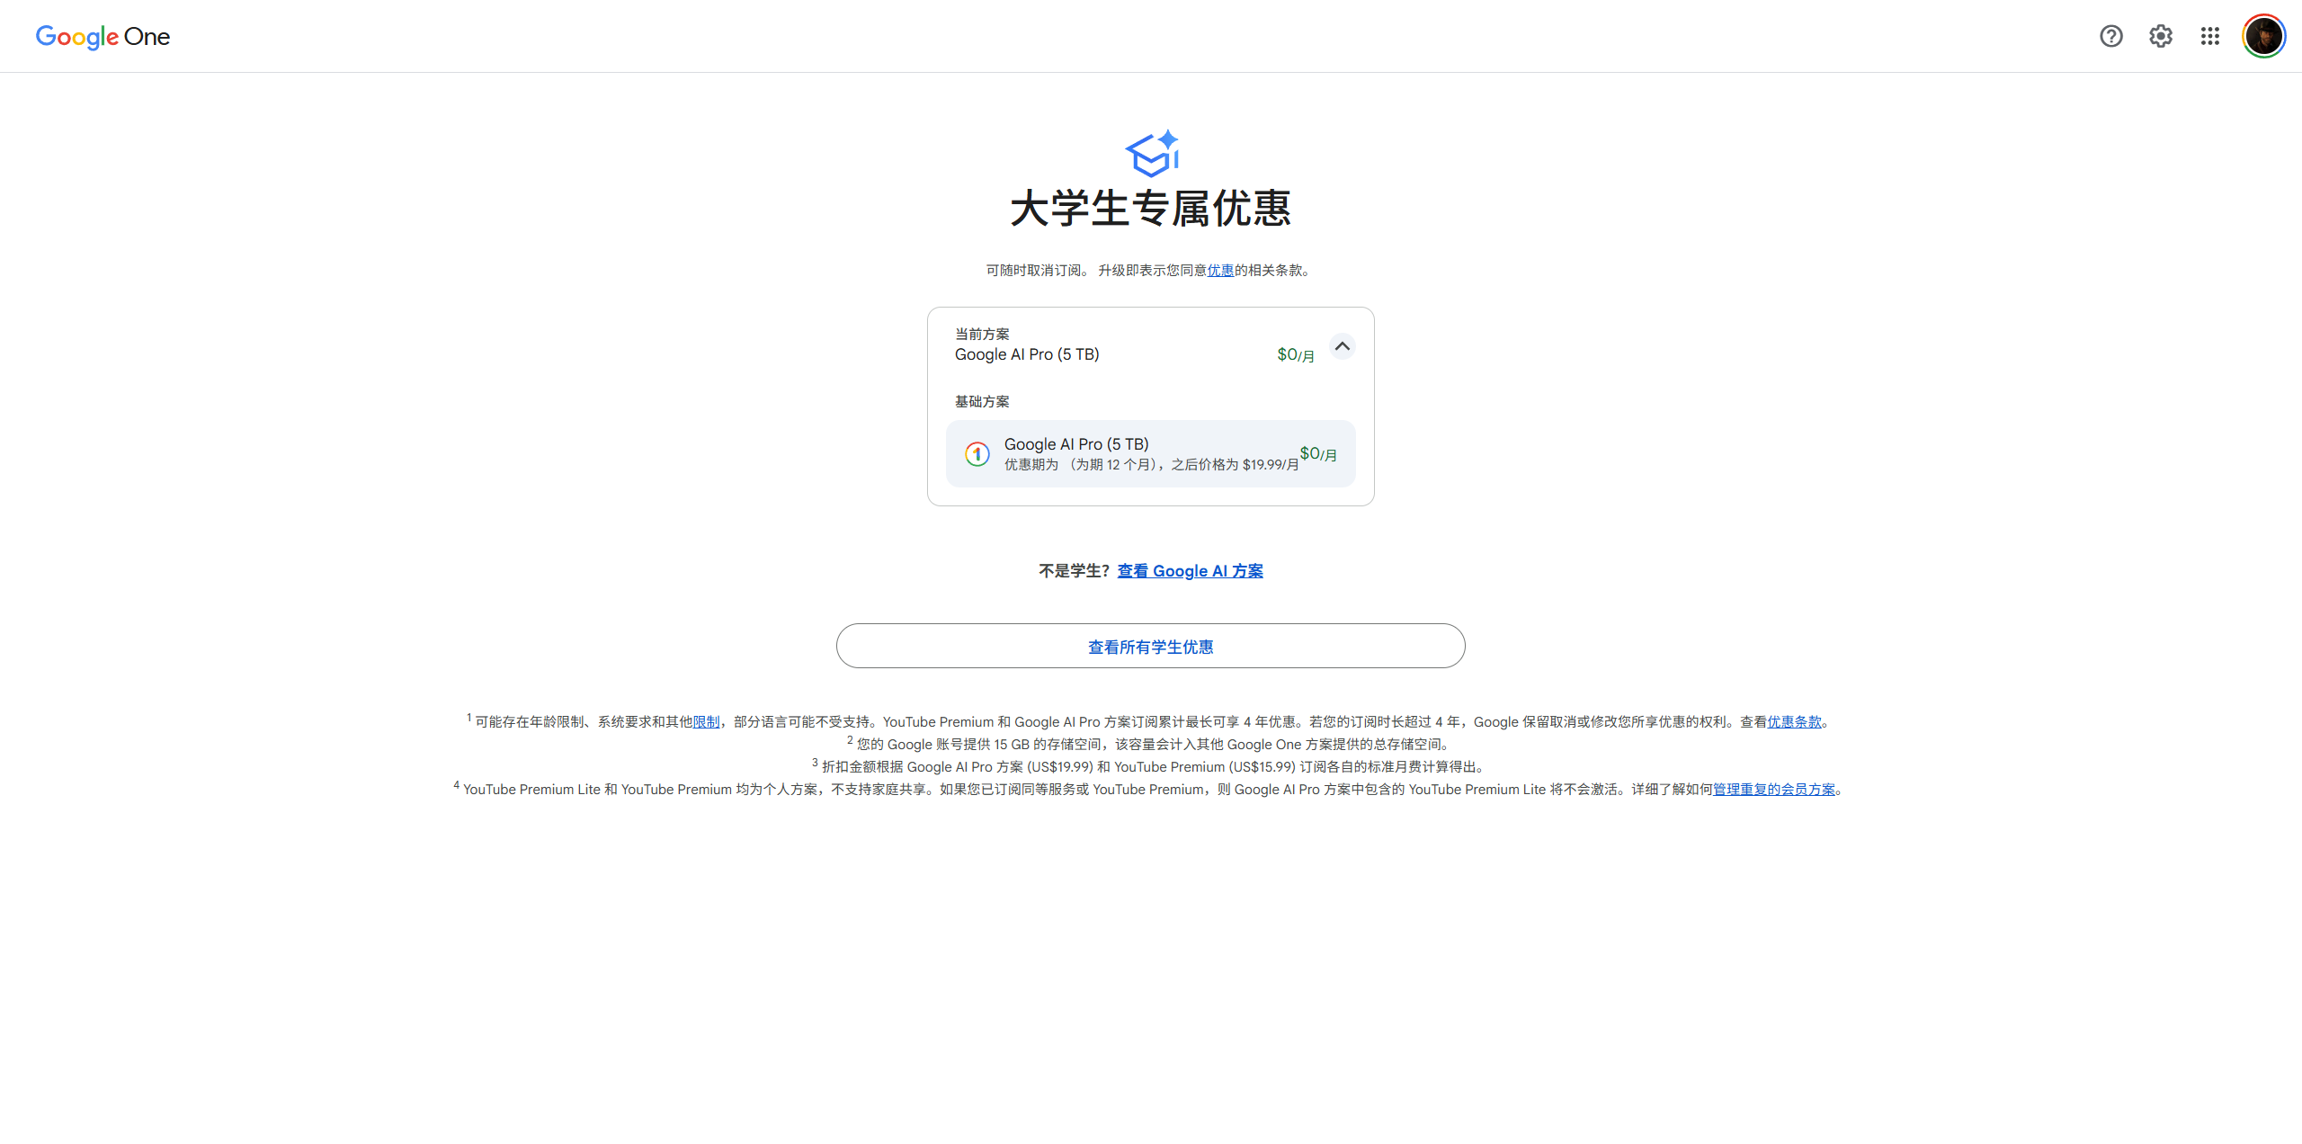Click the $0/月 price in current plan header
The width and height of the screenshot is (2302, 1144).
point(1296,355)
